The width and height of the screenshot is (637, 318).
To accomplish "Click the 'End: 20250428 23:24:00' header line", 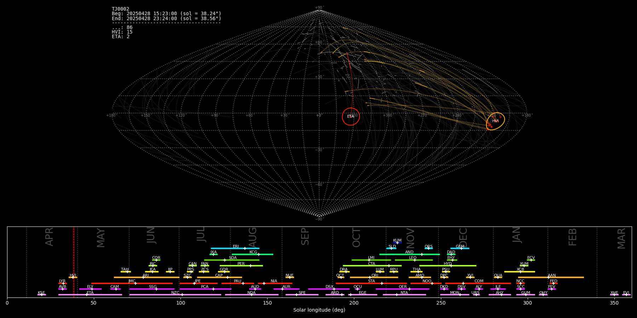I will pyautogui.click(x=166, y=18).
